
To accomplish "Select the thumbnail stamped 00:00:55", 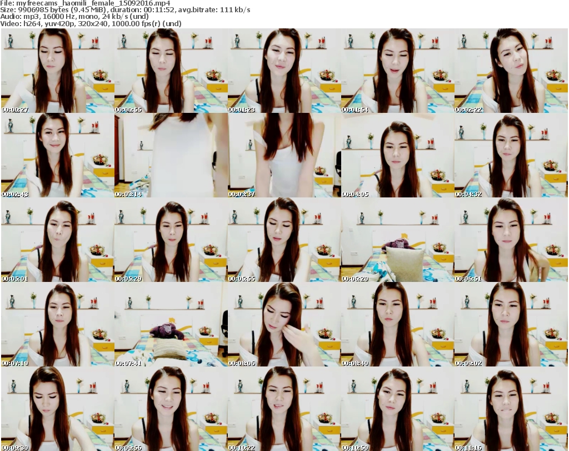I will click(x=171, y=71).
